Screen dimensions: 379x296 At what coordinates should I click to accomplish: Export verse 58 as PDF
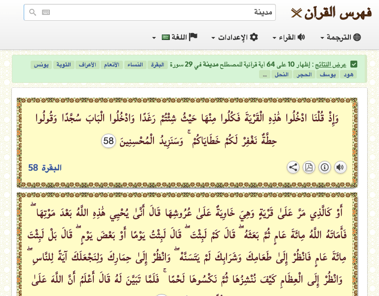pyautogui.click(x=309, y=167)
